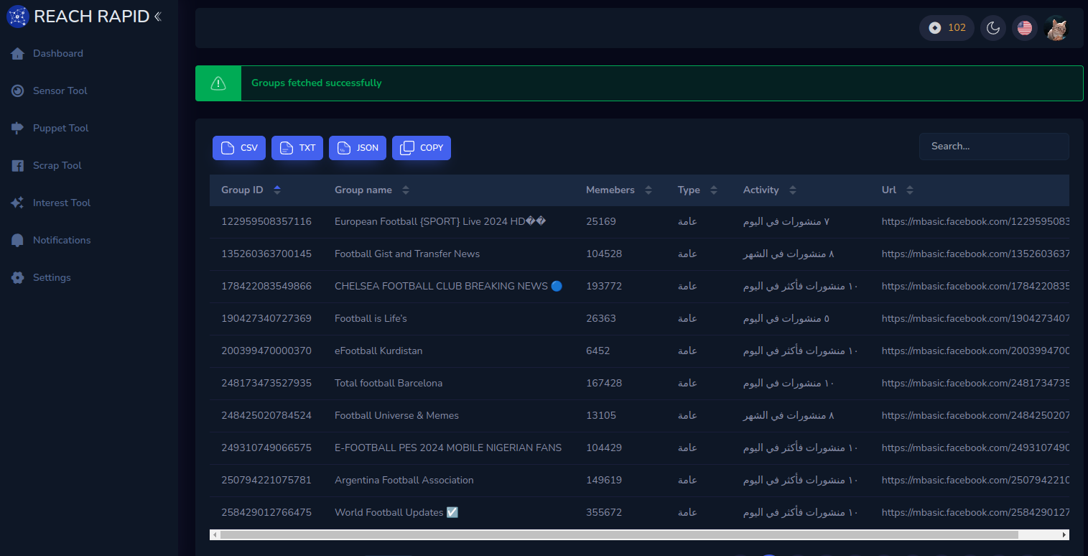1088x556 pixels.
Task: Select Football Universe & Memes group
Action: 396,415
